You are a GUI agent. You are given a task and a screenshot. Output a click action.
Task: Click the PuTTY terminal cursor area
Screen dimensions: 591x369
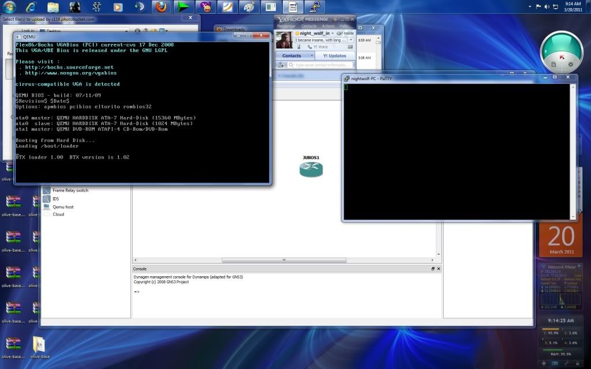coord(346,87)
